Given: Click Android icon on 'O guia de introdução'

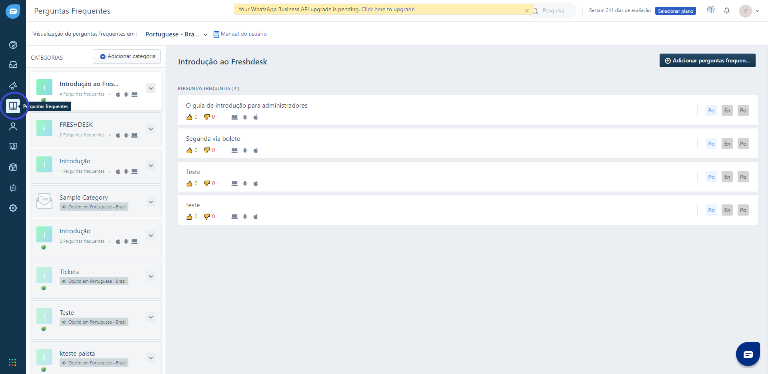Looking at the screenshot, I should pyautogui.click(x=245, y=117).
